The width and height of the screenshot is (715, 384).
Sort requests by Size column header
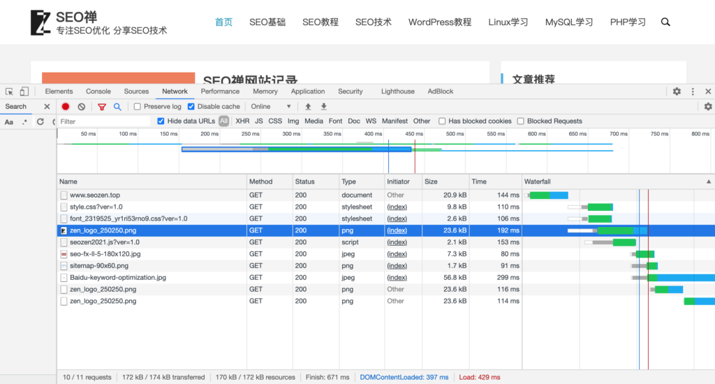pyautogui.click(x=445, y=182)
